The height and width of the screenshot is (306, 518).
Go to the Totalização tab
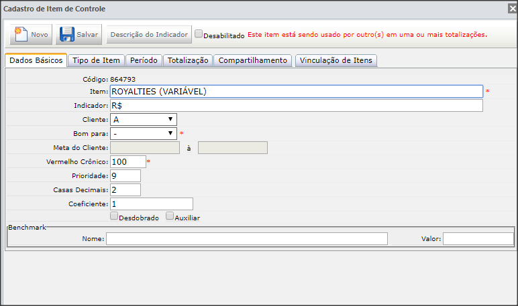click(x=188, y=60)
